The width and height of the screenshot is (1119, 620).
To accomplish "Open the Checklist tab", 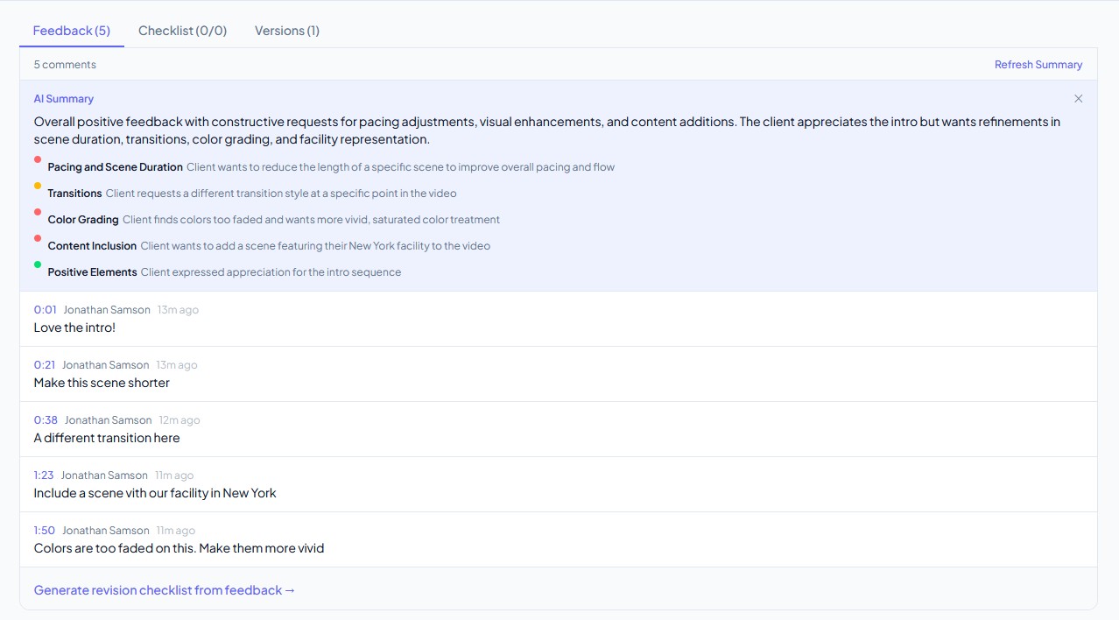I will tap(182, 31).
